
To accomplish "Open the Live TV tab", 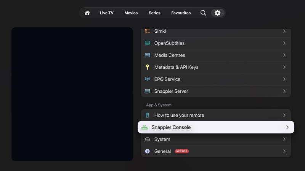I will click(107, 13).
